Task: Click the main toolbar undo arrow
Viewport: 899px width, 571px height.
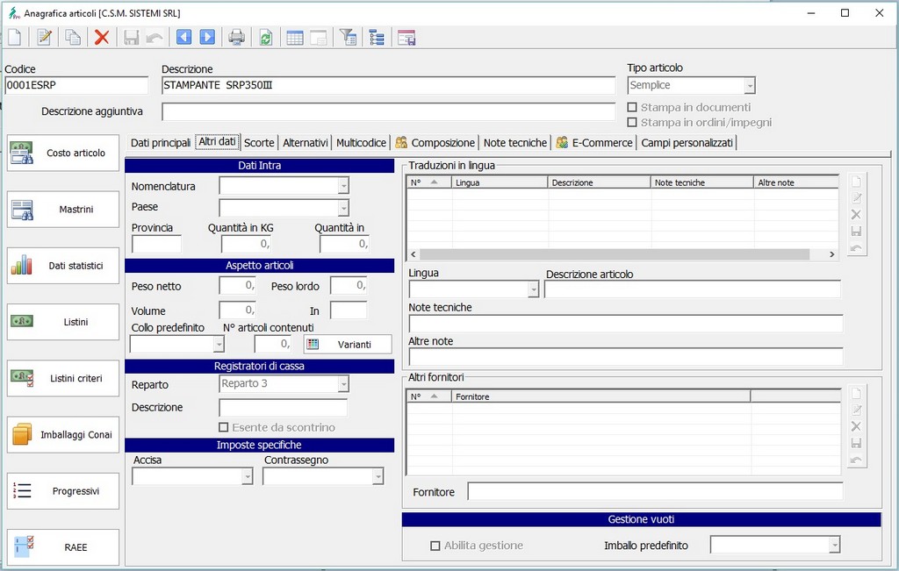Action: tap(155, 38)
